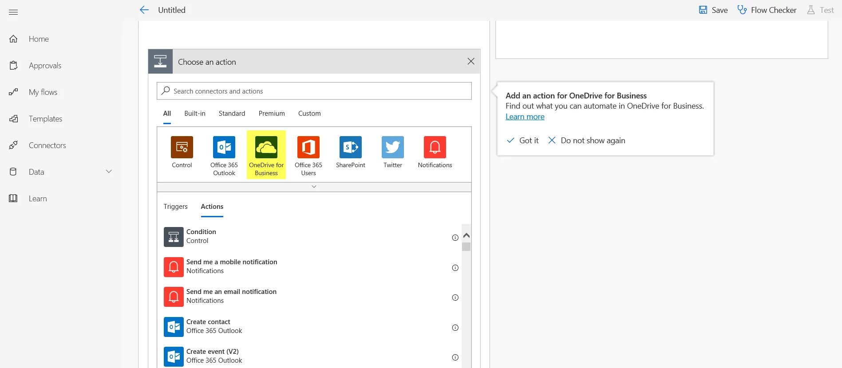The image size is (842, 368).
Task: Click the Create contact Outlook icon
Action: 174,327
